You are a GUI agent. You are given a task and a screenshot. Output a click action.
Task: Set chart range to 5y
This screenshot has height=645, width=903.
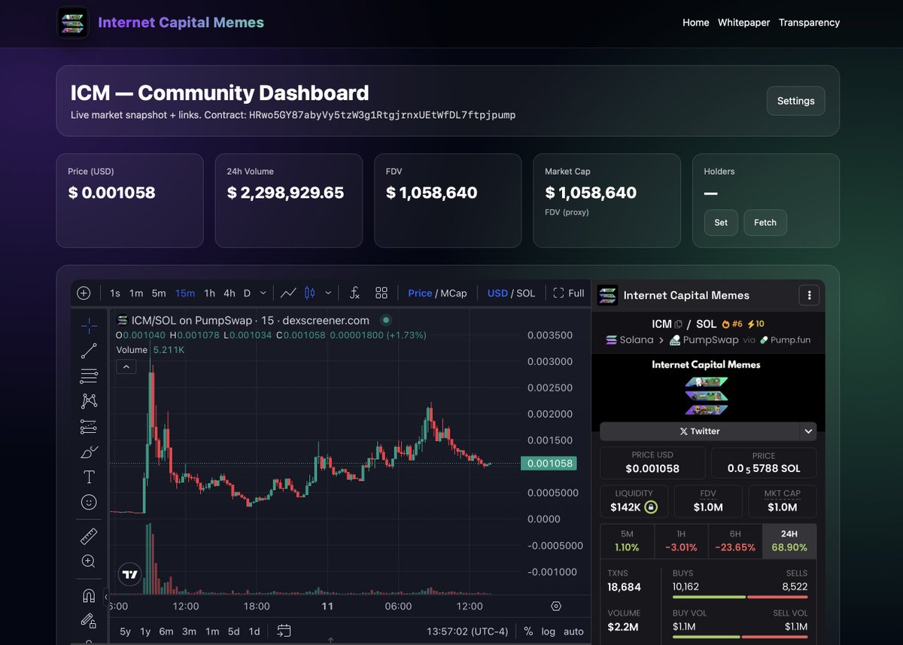click(x=126, y=631)
